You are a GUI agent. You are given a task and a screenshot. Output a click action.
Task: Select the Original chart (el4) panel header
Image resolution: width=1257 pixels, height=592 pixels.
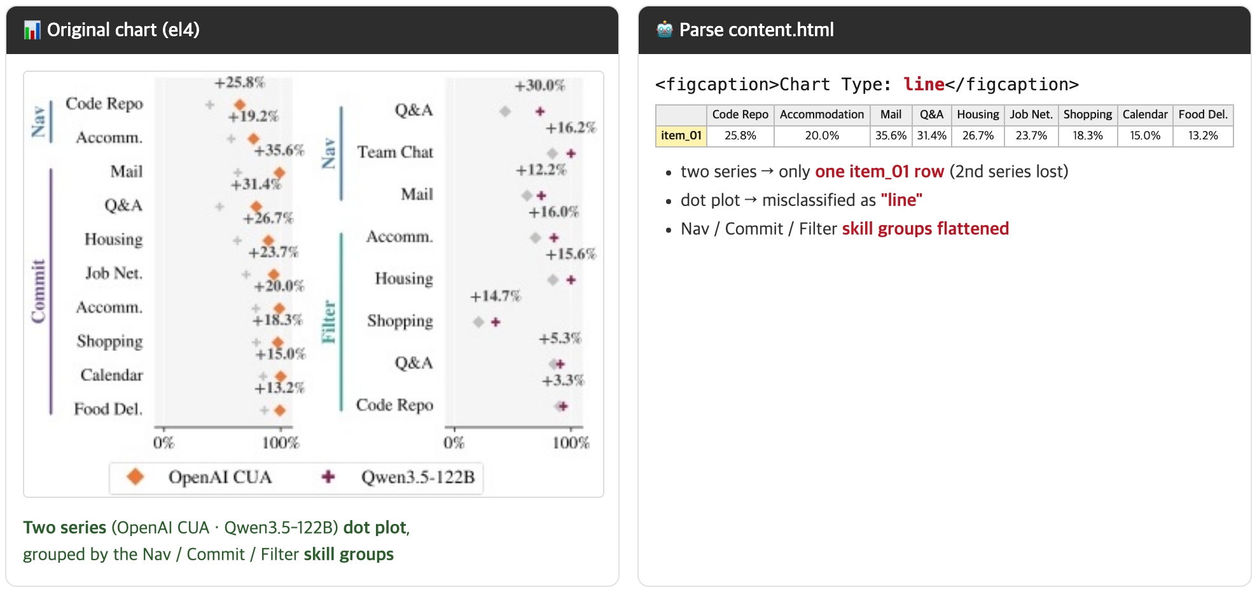tap(312, 30)
